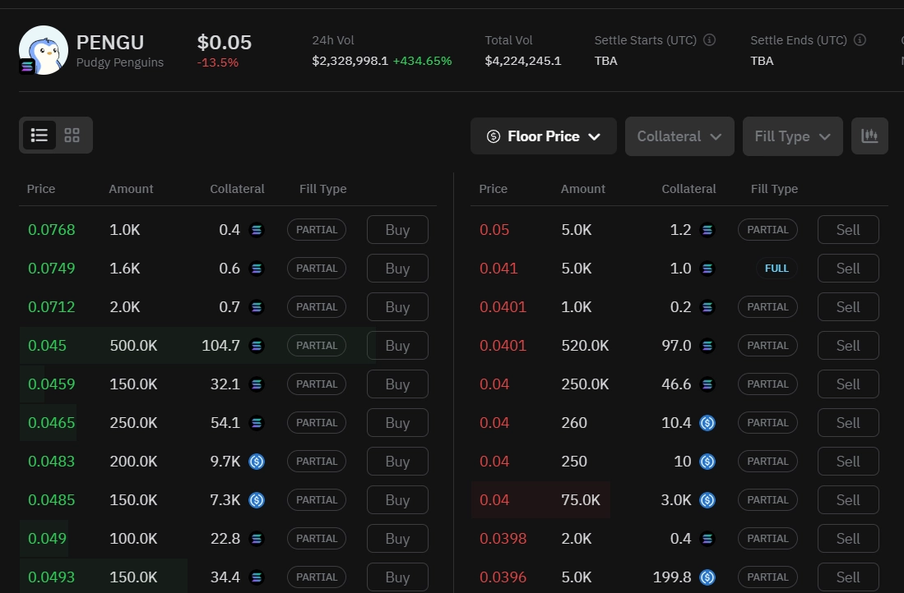
Task: Click the token icon beside 1.2 collateral
Action: click(707, 229)
